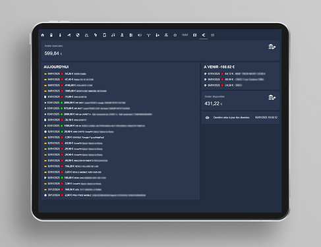Open the globe icon tab
Viewport: 321px width, 247px height.
pyautogui.click(x=78, y=35)
